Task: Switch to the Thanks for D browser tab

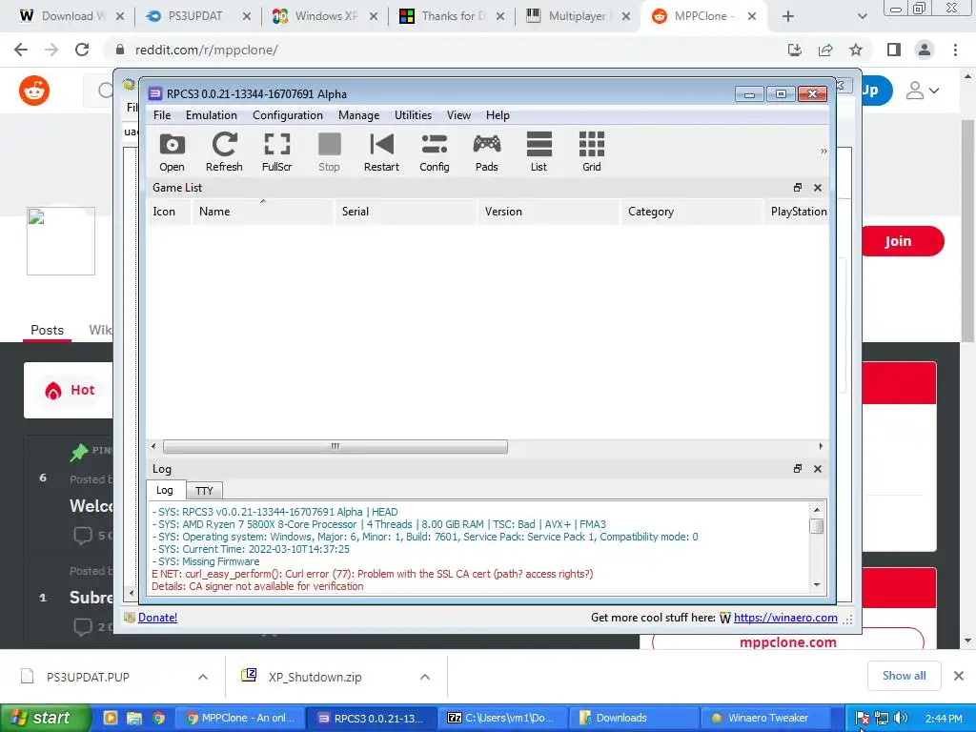Action: click(451, 16)
